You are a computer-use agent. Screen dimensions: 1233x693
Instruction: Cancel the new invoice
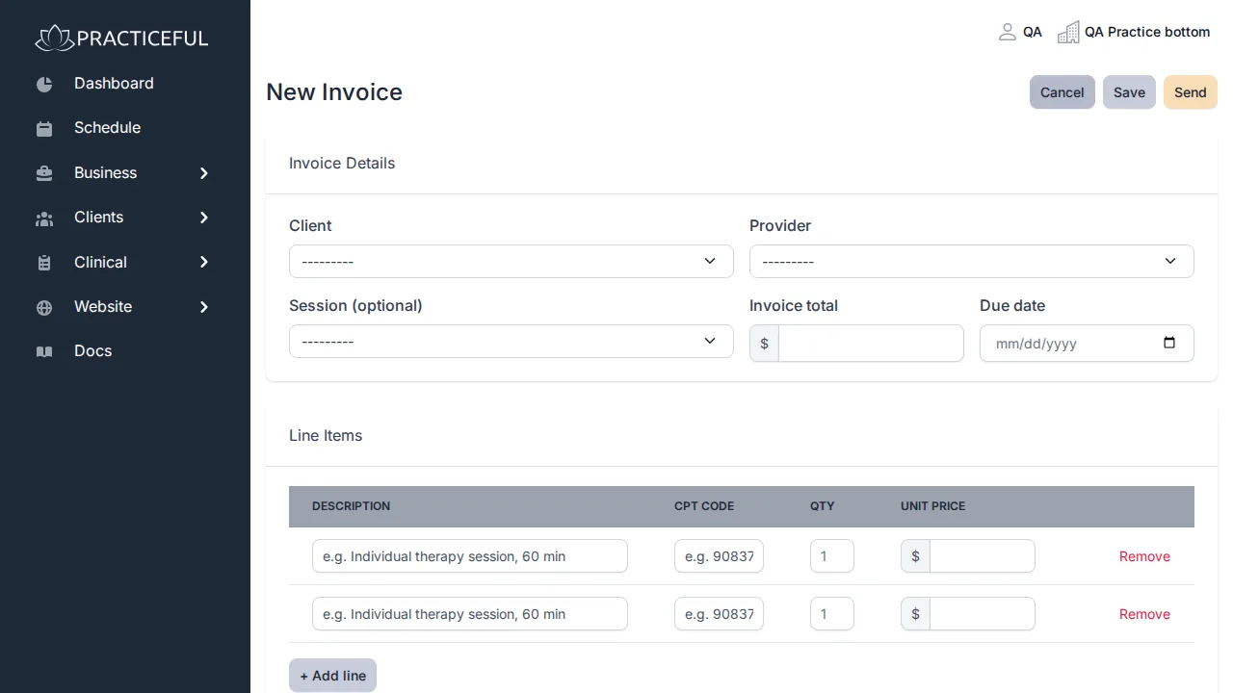1062,92
